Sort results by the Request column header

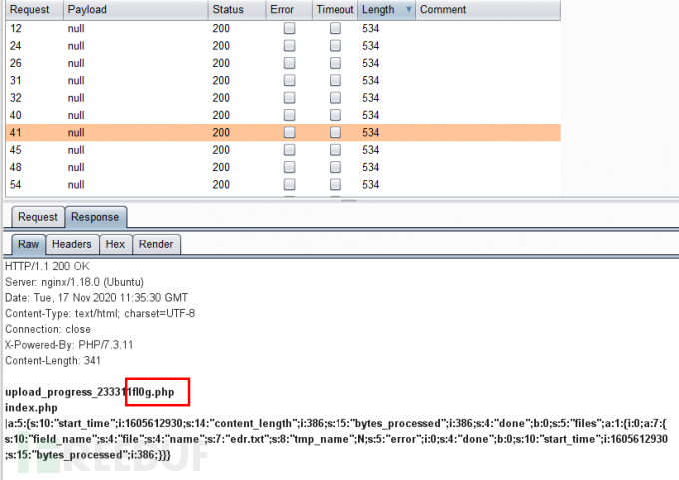30,10
